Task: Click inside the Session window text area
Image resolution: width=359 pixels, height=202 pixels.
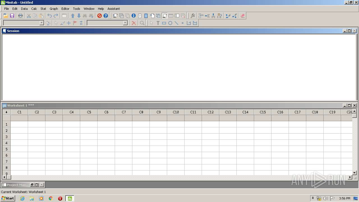Action: 179,67
